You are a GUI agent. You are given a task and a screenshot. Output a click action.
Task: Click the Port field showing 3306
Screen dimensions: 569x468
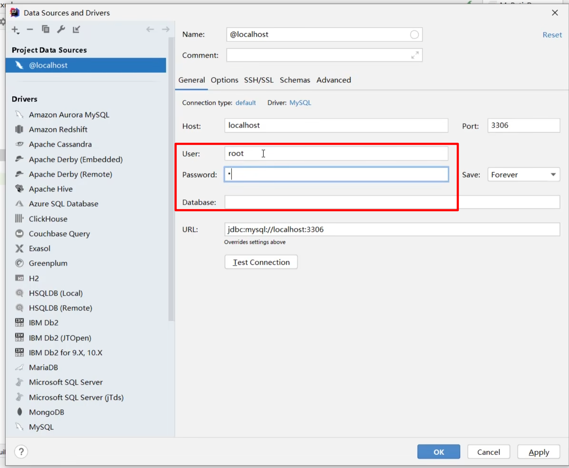(x=524, y=126)
